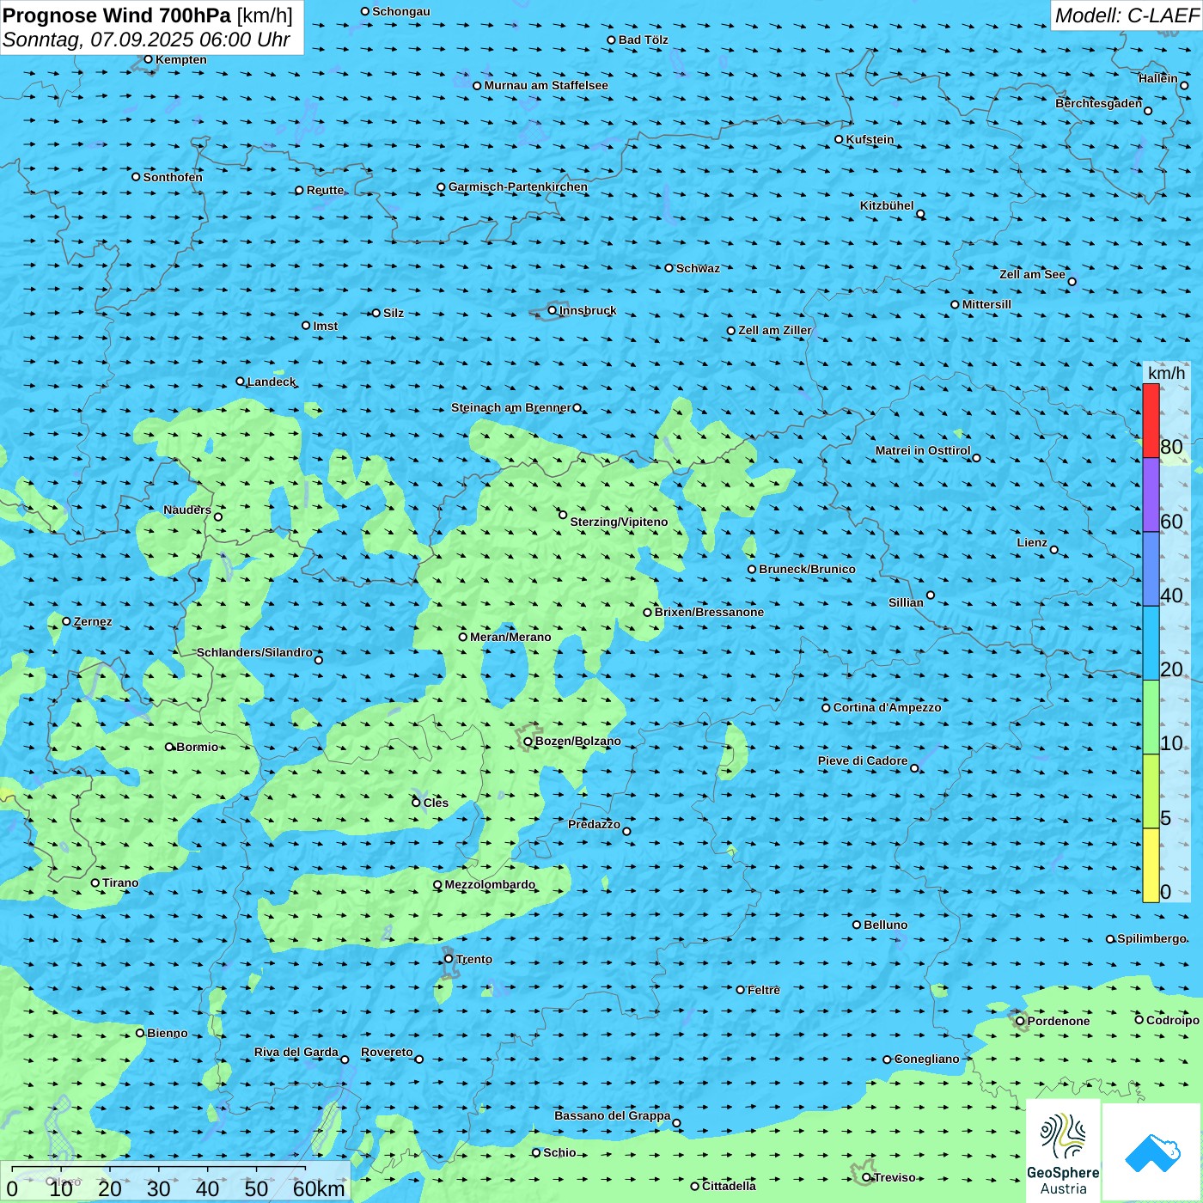Click the 'Mezzolombardo' label
1203x1203 pixels.
(490, 884)
